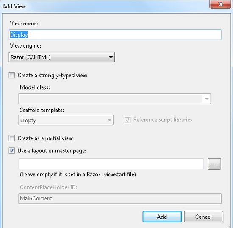Screen dimensions: 233x228
Task: Click the MainContent placeholder ID field
Action: coord(120,199)
